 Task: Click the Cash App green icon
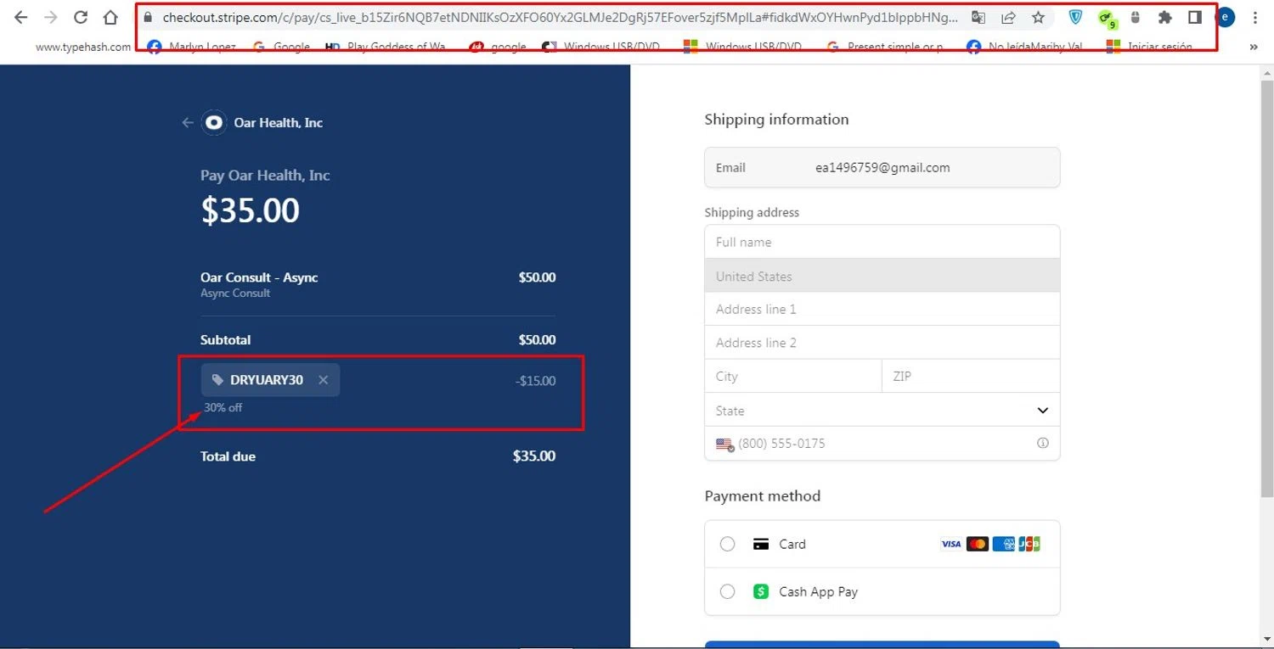(761, 591)
